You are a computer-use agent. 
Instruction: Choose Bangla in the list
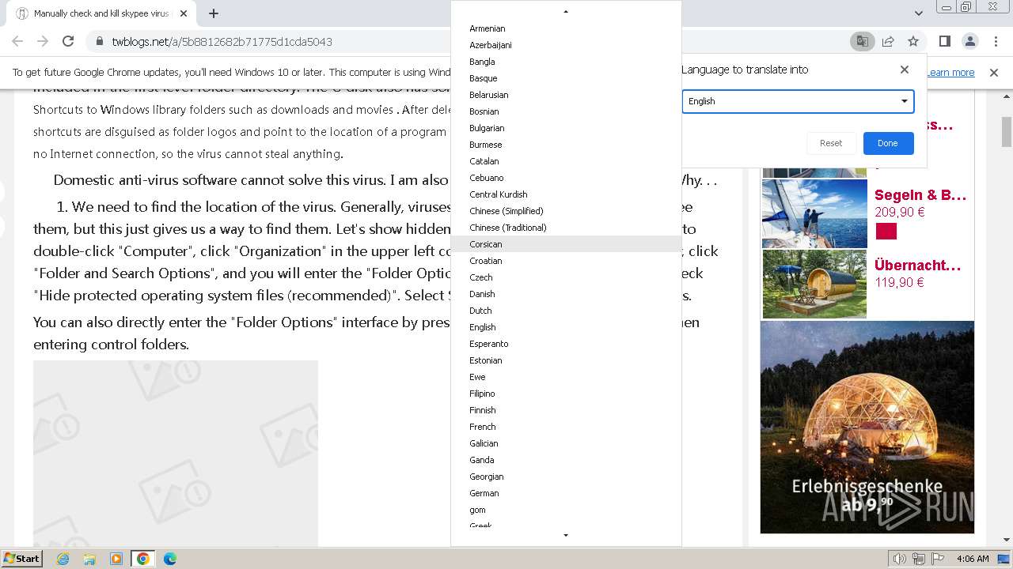point(566,62)
